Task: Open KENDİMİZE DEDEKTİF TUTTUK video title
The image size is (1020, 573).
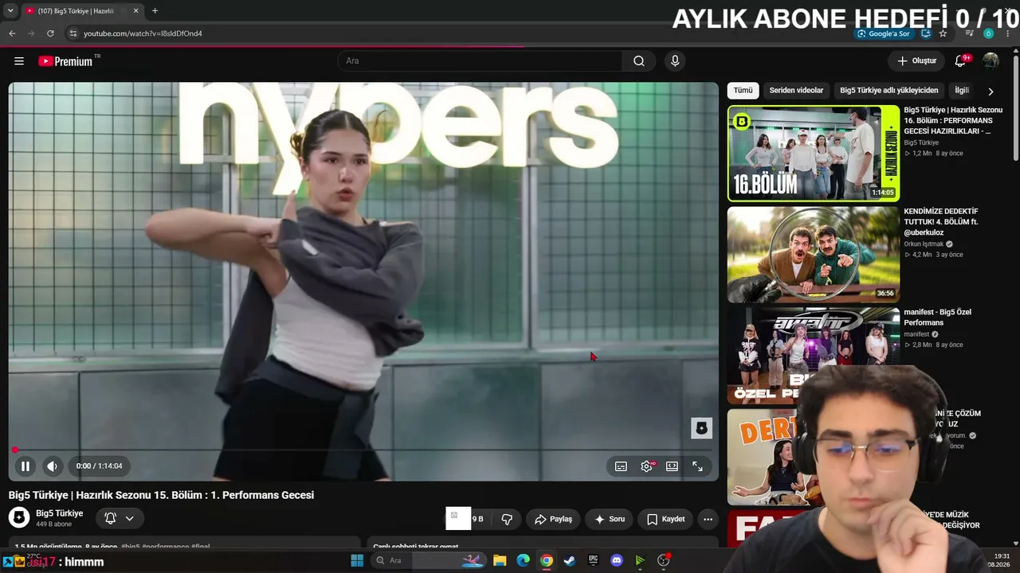Action: [x=941, y=222]
